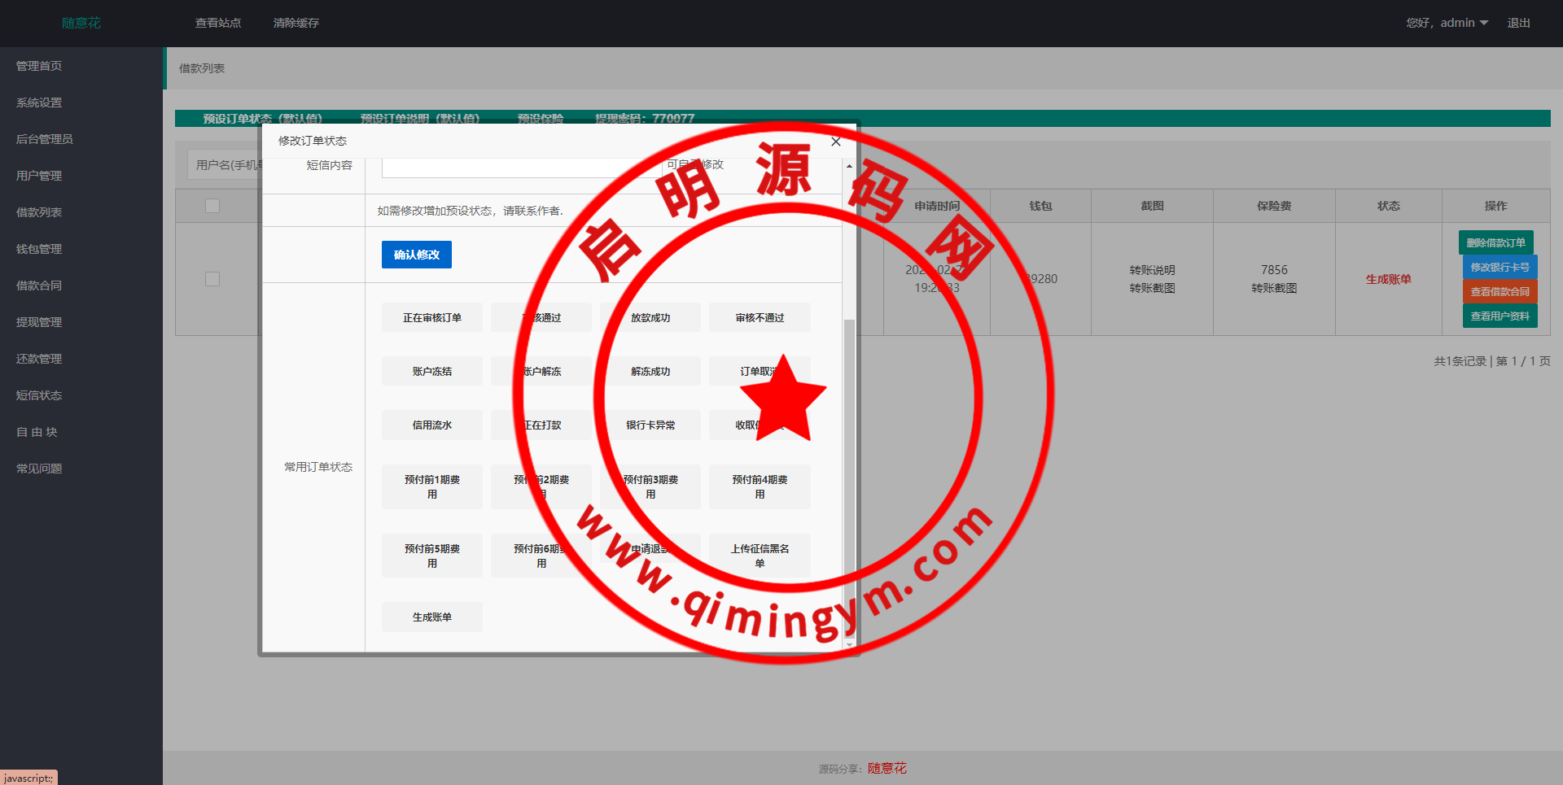Open 修改银行卡号 for the order
This screenshot has width=1563, height=785.
1499,267
